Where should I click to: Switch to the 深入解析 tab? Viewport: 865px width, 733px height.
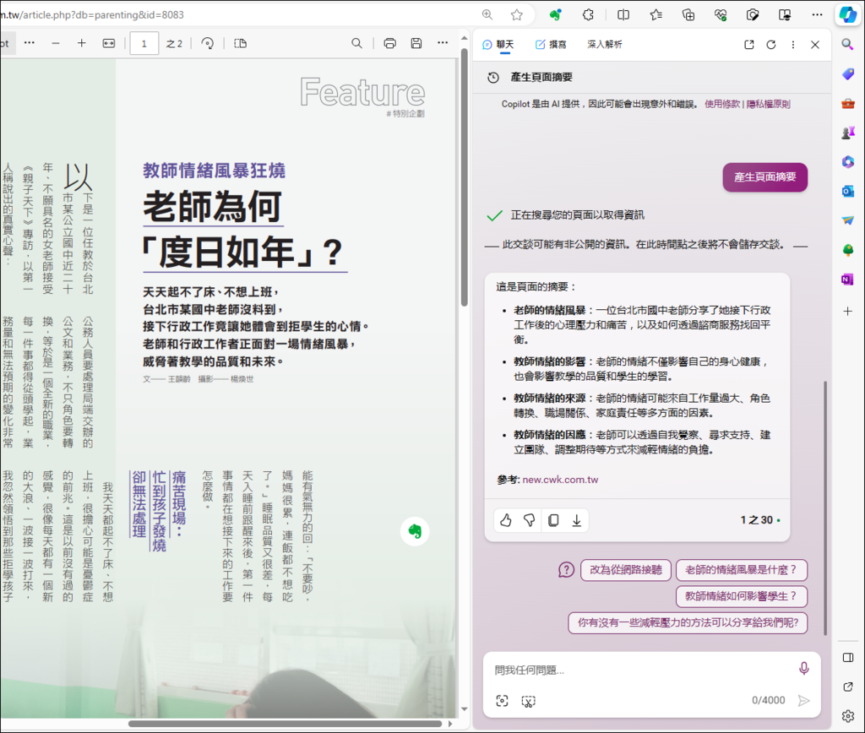[x=605, y=45]
